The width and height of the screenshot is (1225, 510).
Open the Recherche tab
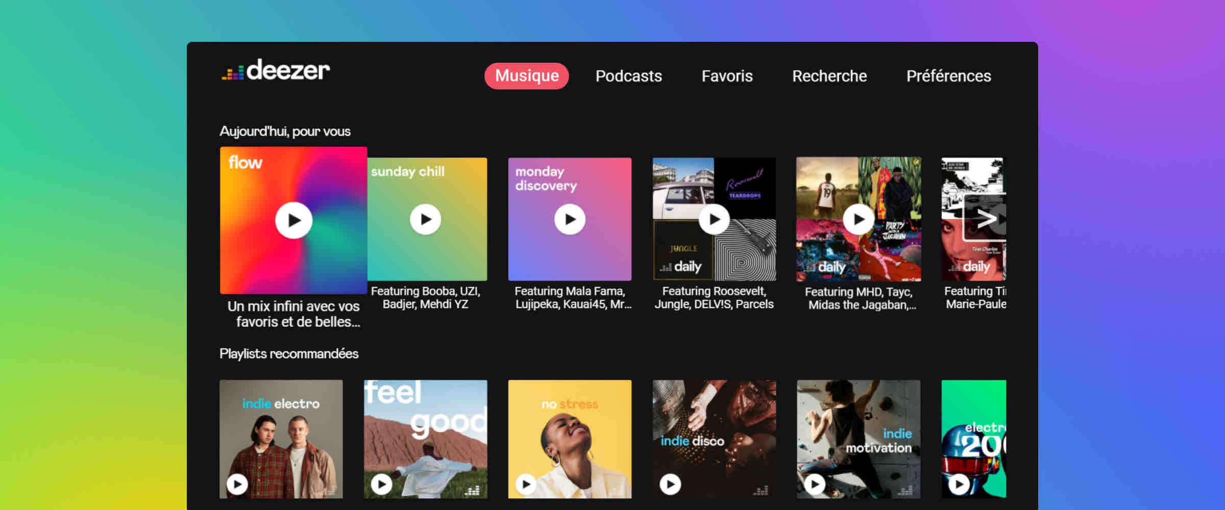click(x=829, y=76)
